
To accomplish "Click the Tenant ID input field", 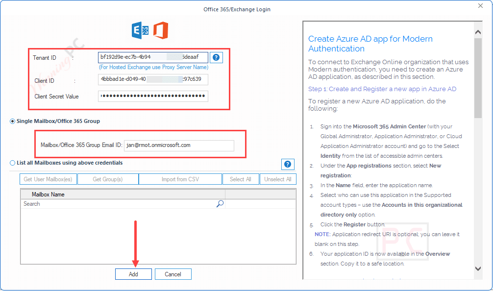I will (x=153, y=57).
